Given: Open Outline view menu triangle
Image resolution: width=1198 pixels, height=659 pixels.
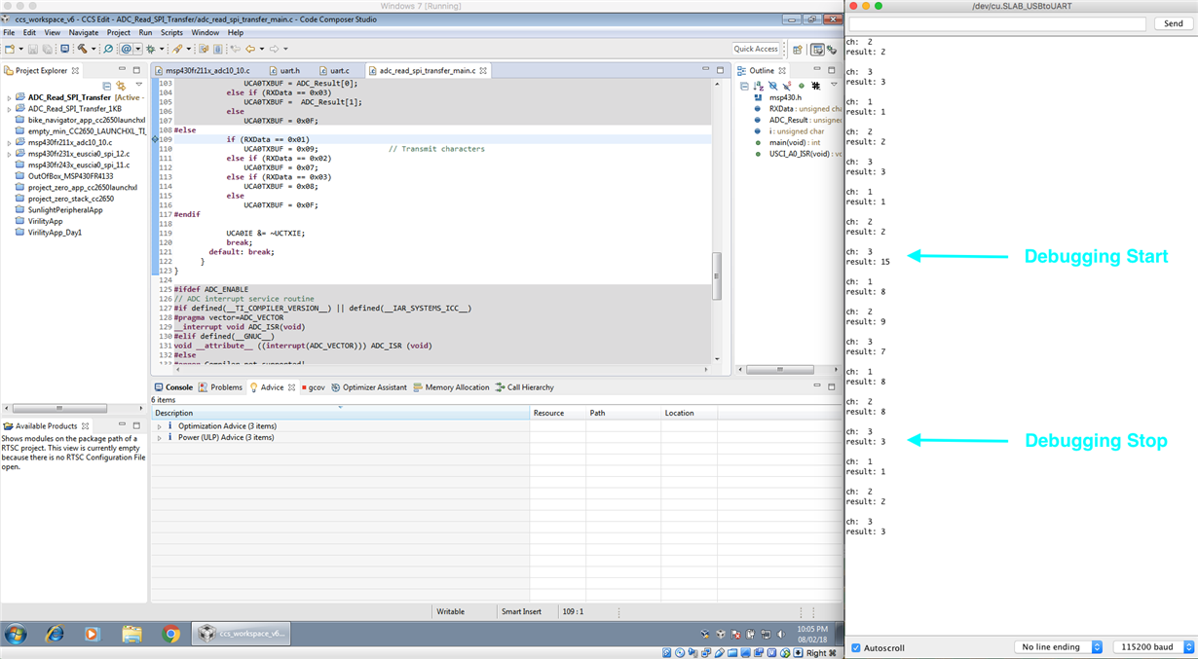Looking at the screenshot, I should [x=834, y=85].
